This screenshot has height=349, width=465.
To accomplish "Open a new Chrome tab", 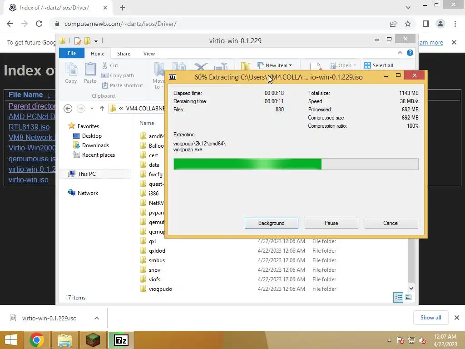I will 123,8.
